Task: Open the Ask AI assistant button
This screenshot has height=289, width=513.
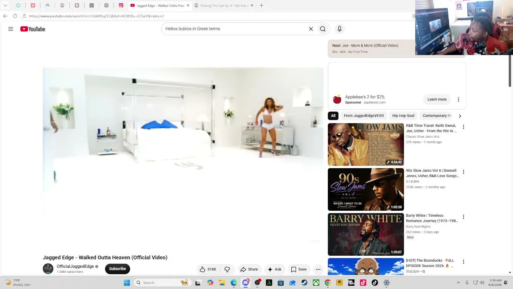Action: pos(275,269)
